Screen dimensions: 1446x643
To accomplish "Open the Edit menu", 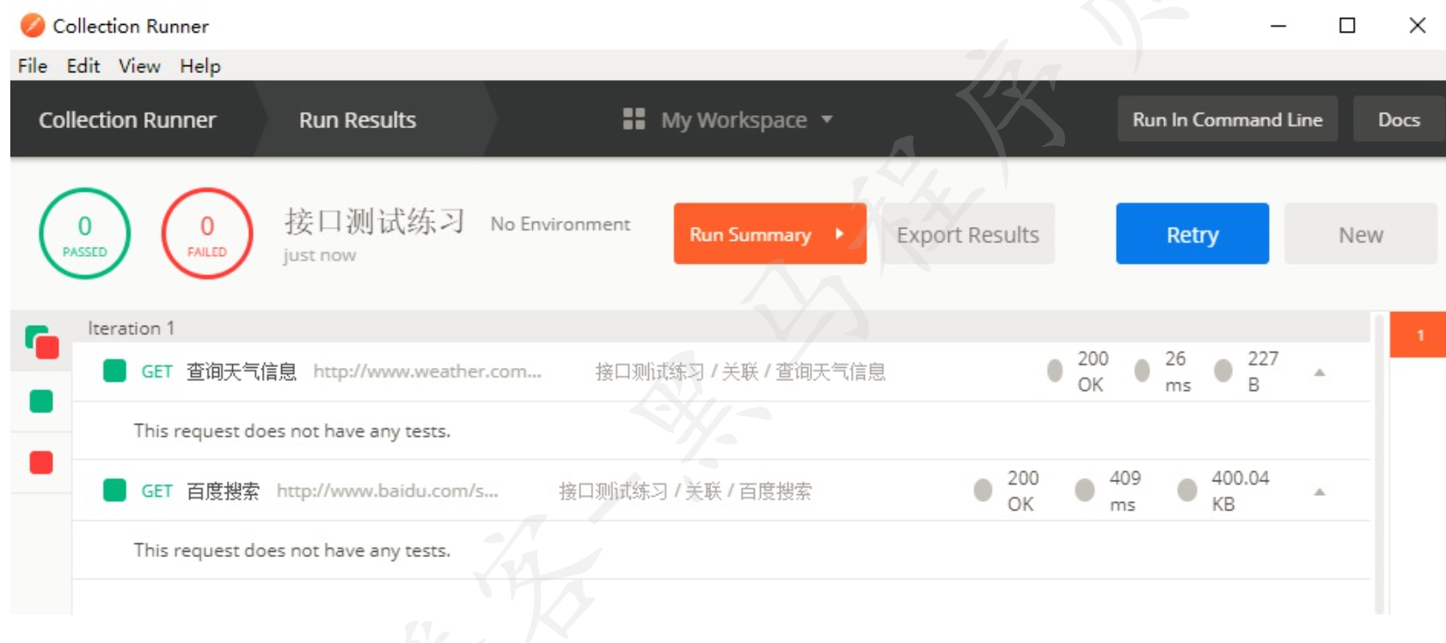I will coord(83,66).
